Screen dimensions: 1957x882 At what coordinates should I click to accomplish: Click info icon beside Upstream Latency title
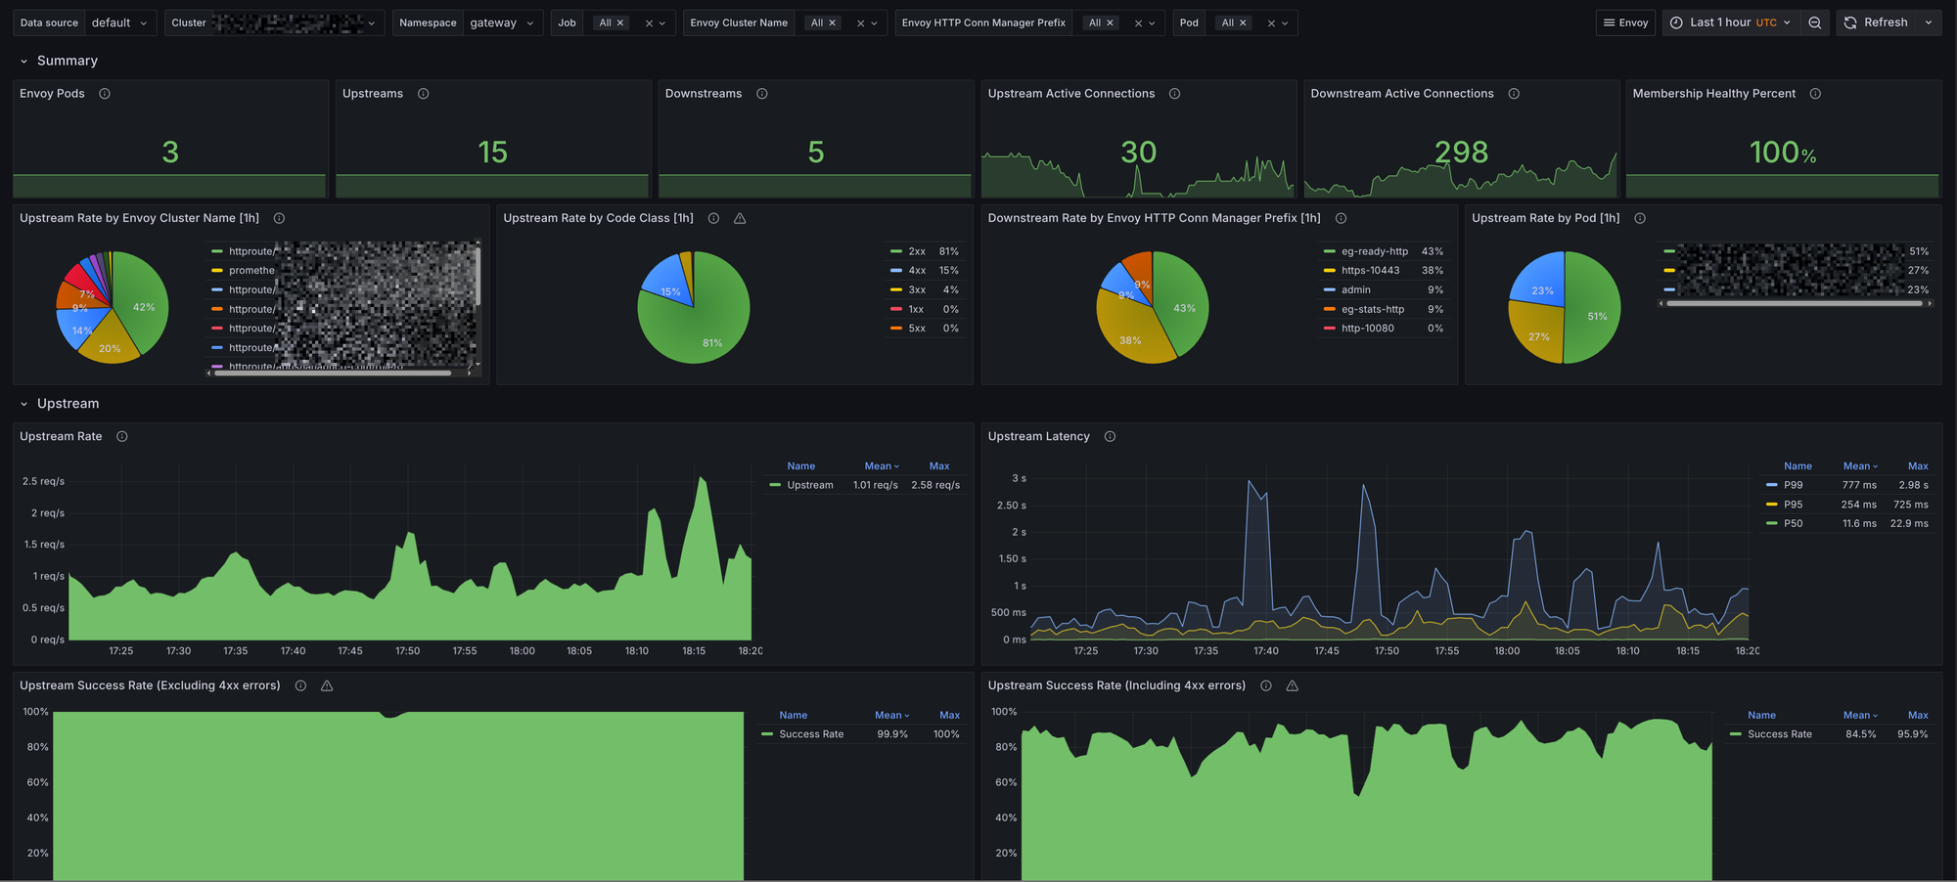coord(1110,437)
